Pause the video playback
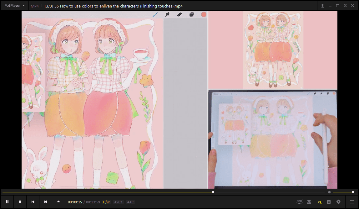This screenshot has height=209, width=359. 7,202
